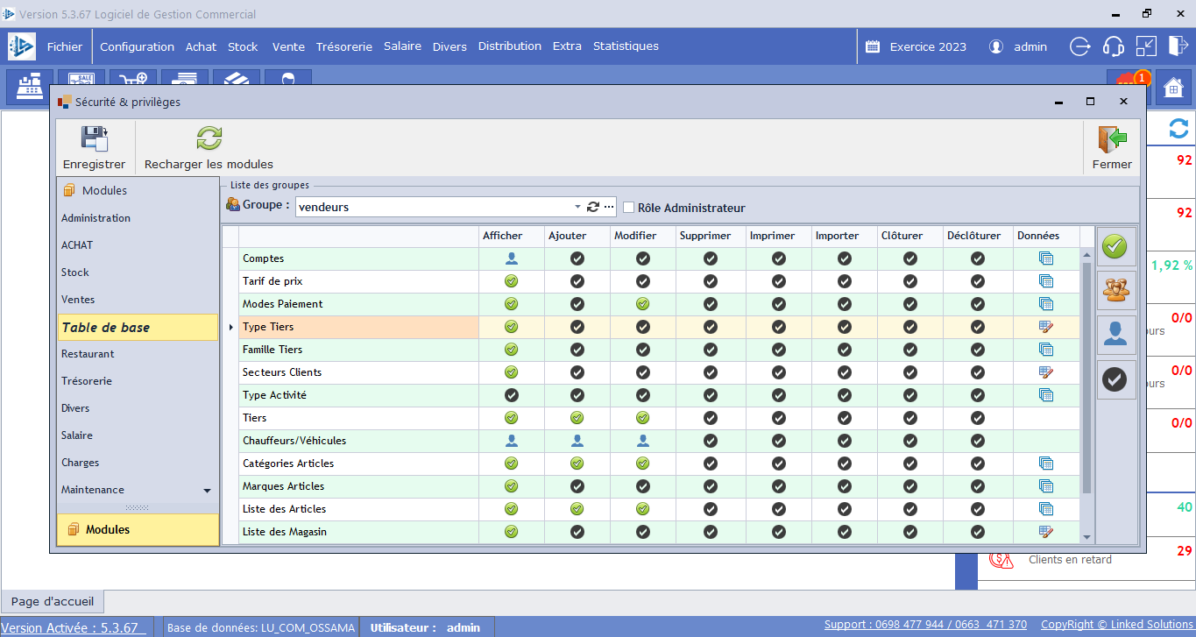Click the user group side button
This screenshot has width=1196, height=637.
[x=1115, y=291]
